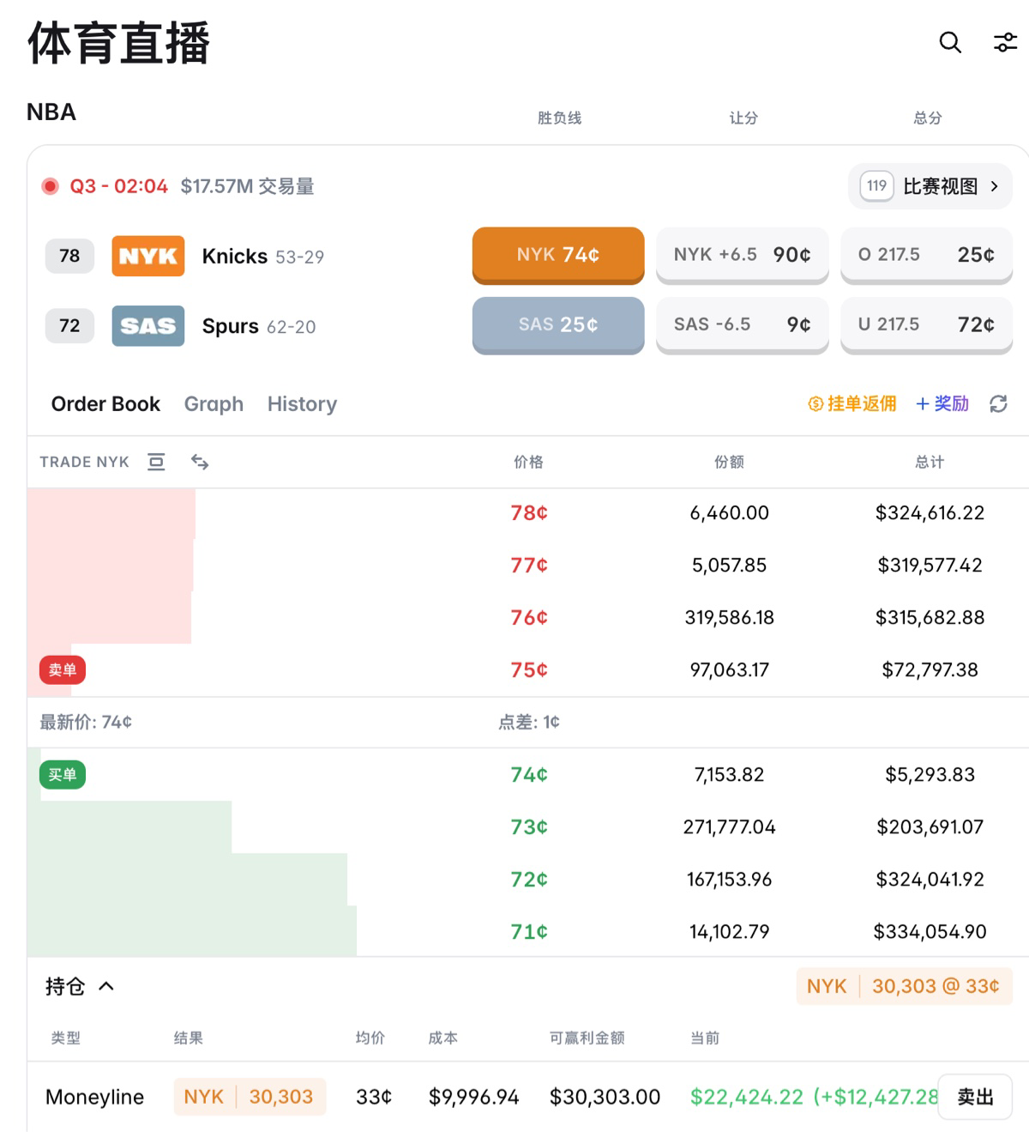Click the 74¢ bid price
1029x1132 pixels.
pos(529,774)
